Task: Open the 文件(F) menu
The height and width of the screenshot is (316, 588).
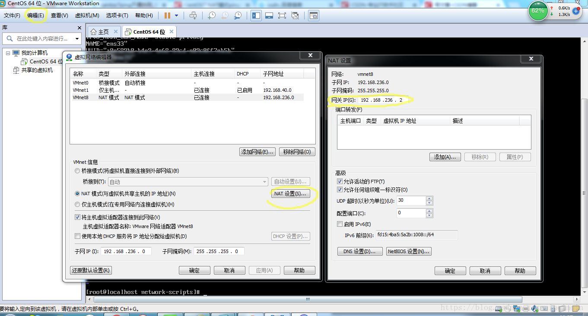Action: (x=12, y=16)
